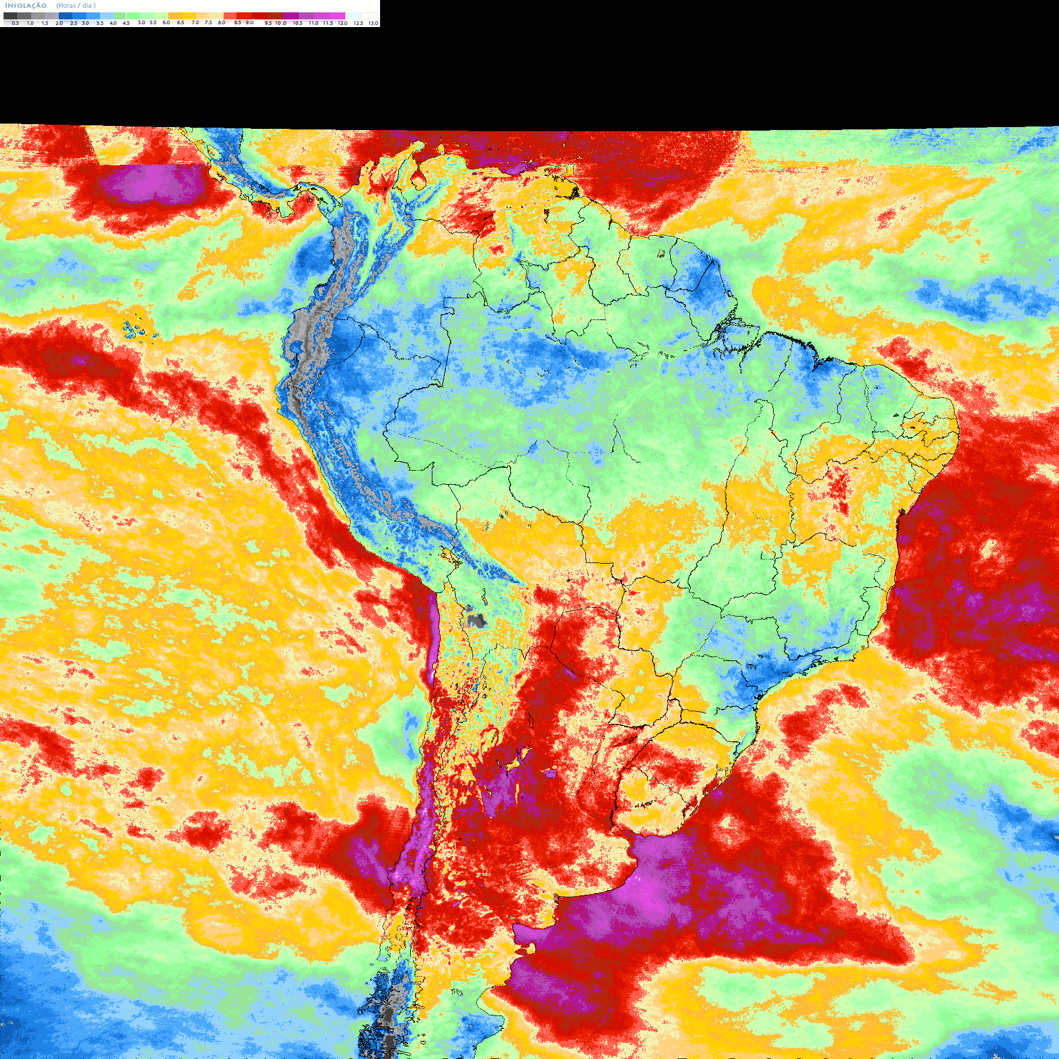Click the 1.0 legend value
This screenshot has width=1059, height=1059.
pyautogui.click(x=30, y=23)
